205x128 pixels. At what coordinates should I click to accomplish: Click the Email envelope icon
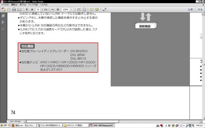(19, 9)
